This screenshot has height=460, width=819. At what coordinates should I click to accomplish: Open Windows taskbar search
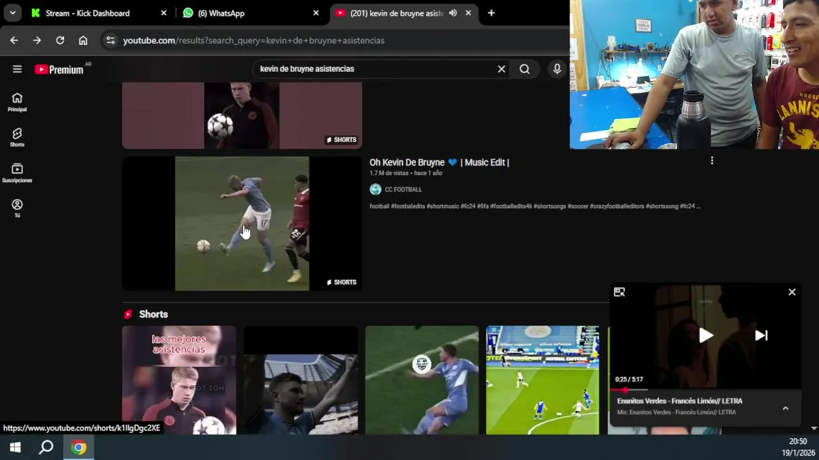pos(46,448)
